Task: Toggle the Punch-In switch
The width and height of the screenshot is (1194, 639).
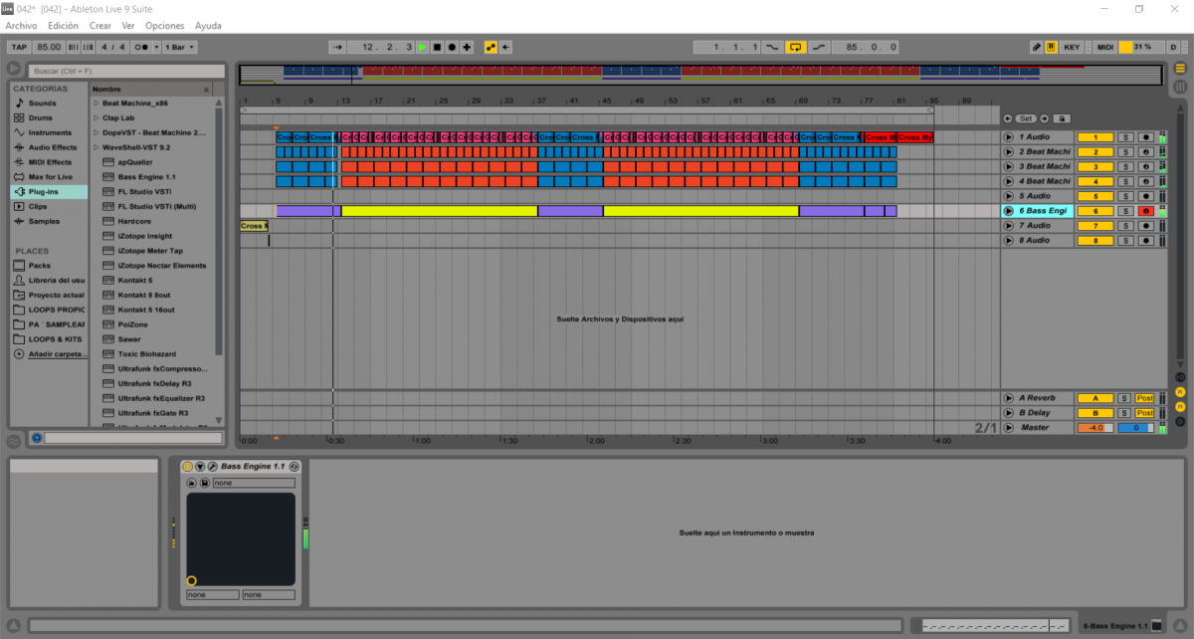Action: pyautogui.click(x=772, y=47)
